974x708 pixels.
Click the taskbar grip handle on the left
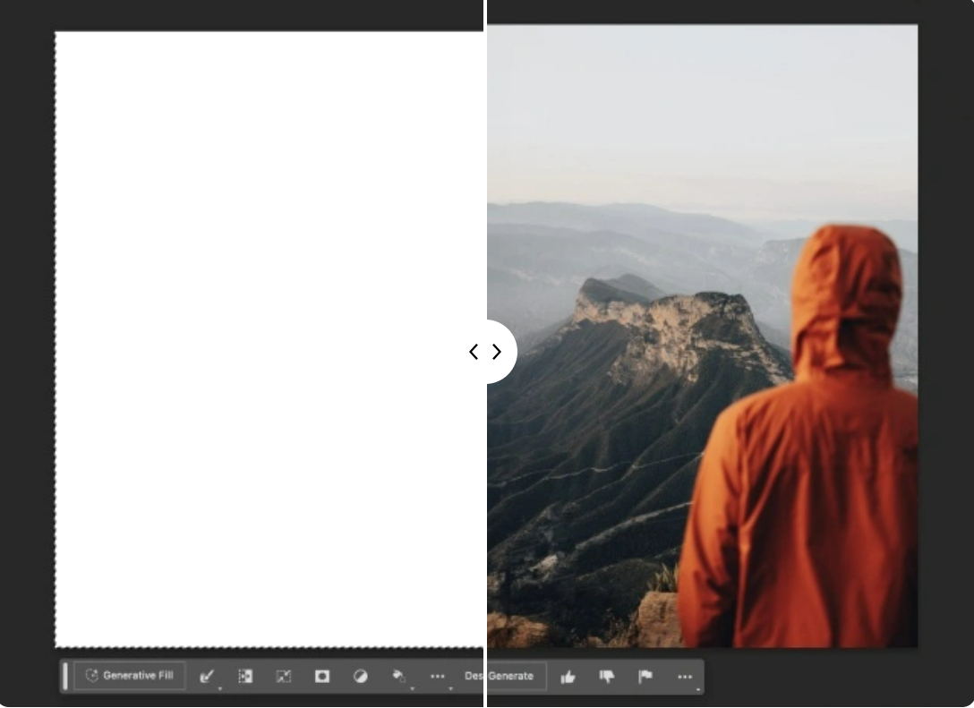tap(65, 676)
